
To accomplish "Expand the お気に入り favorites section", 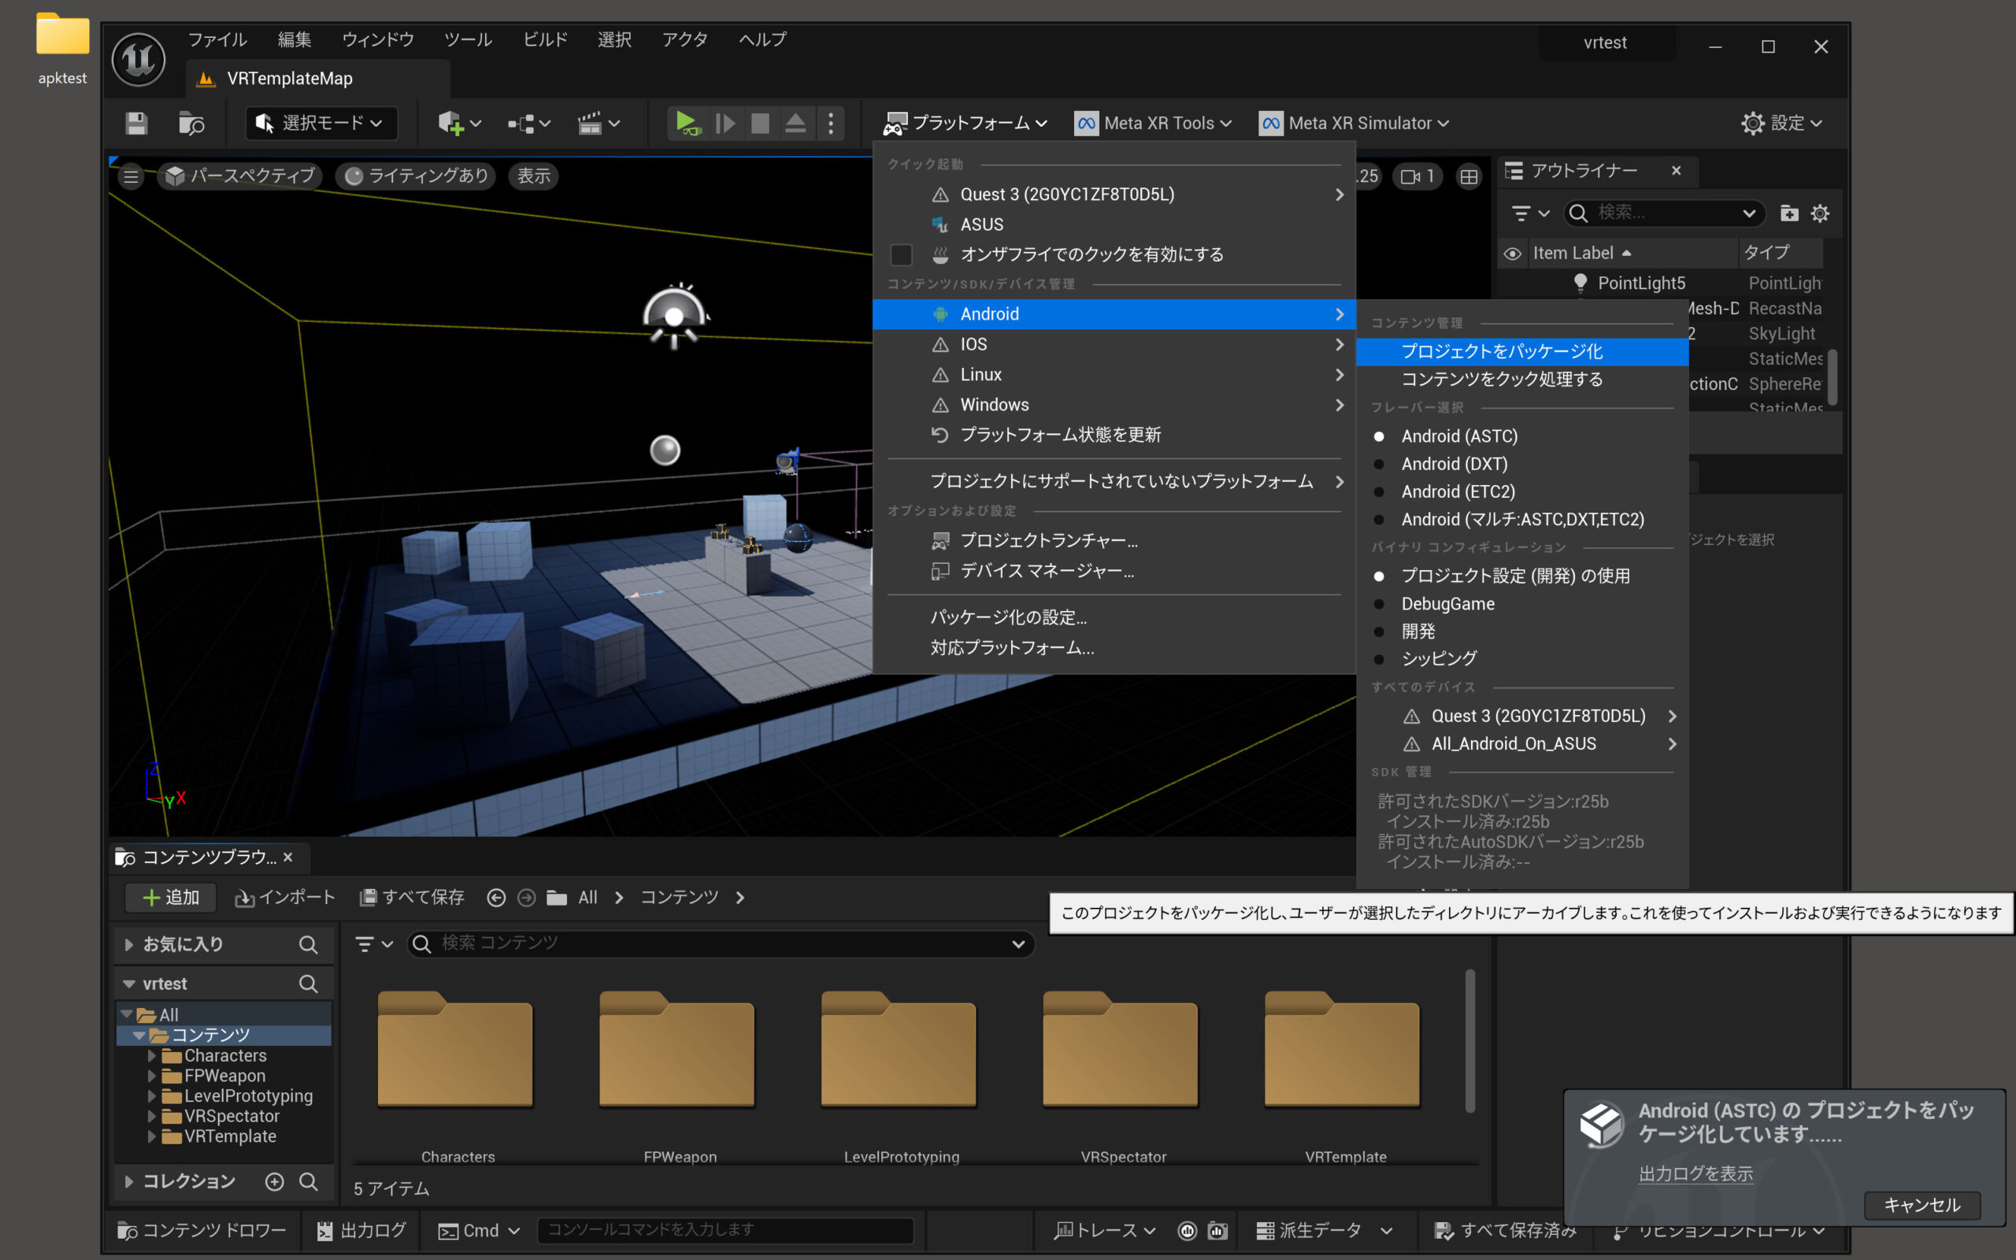I will (x=129, y=944).
